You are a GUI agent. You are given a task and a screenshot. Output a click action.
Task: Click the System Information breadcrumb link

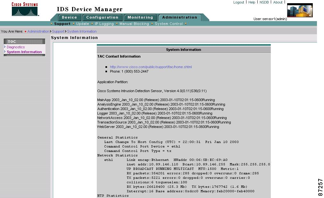click(82, 31)
